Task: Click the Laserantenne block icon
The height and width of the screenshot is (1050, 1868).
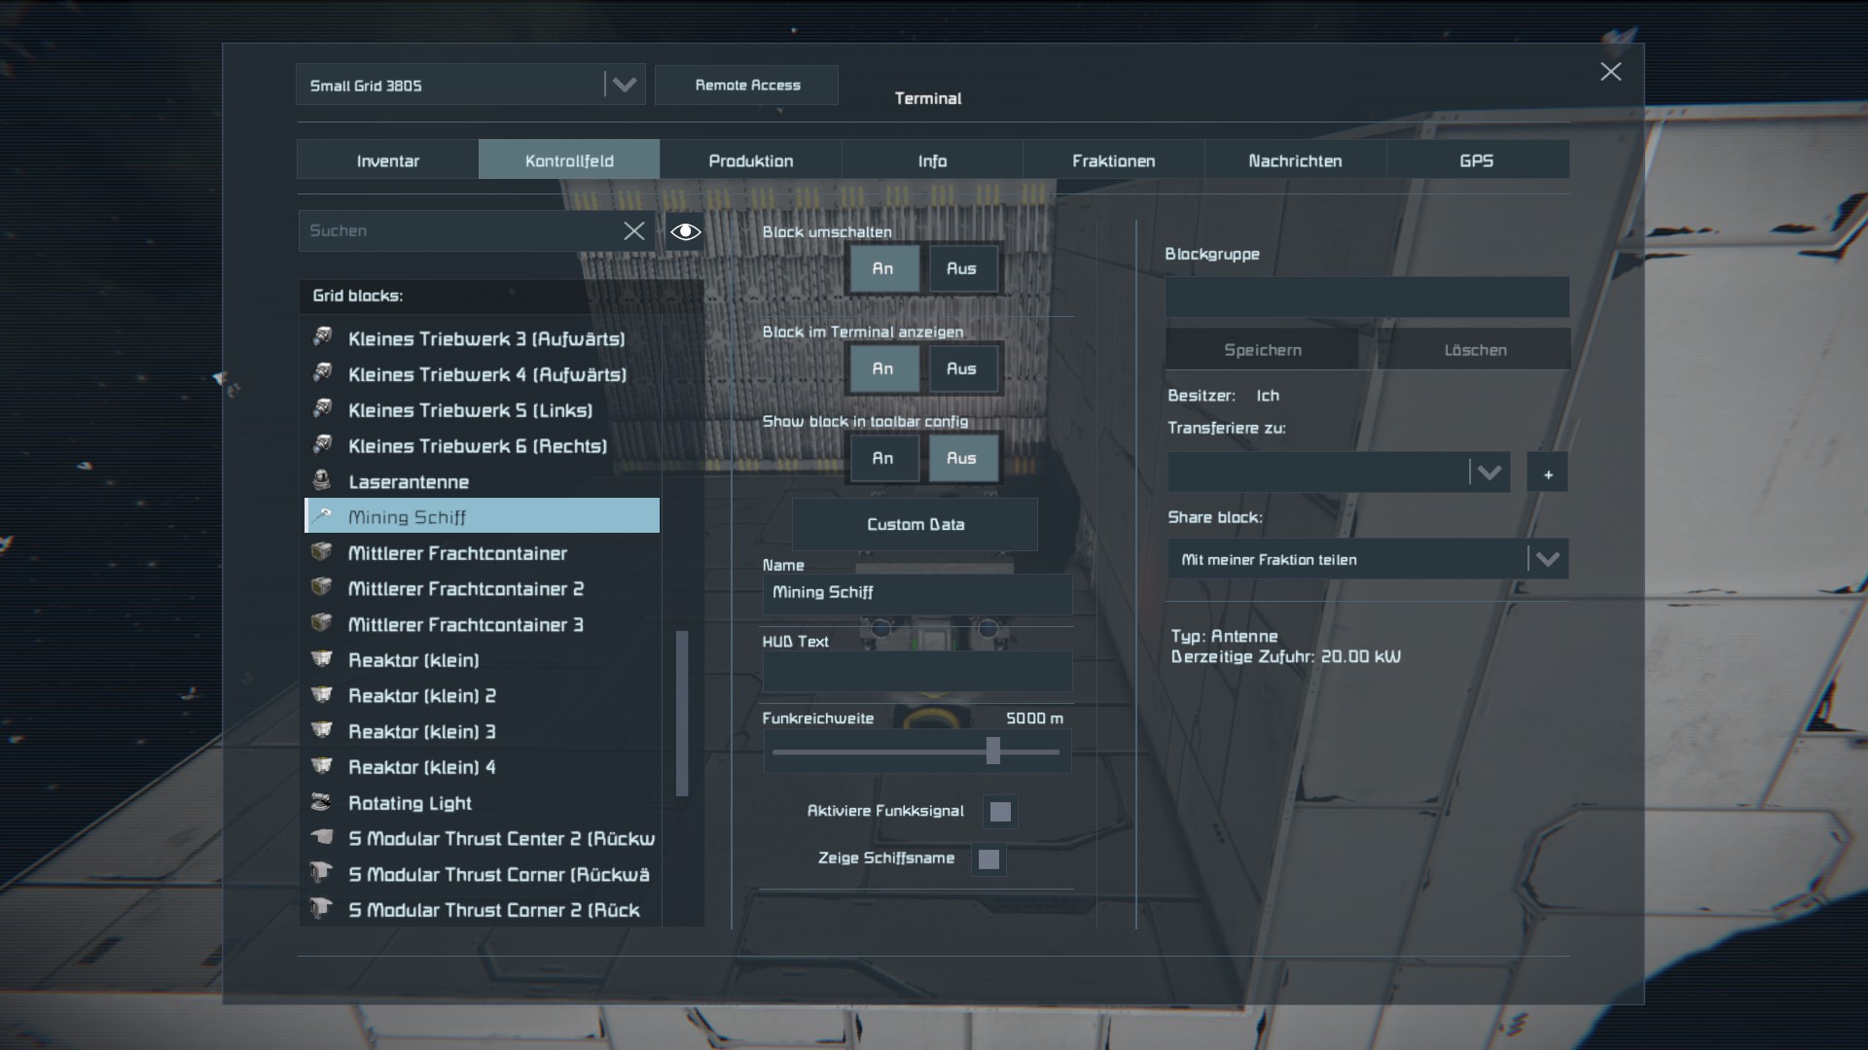Action: (322, 481)
